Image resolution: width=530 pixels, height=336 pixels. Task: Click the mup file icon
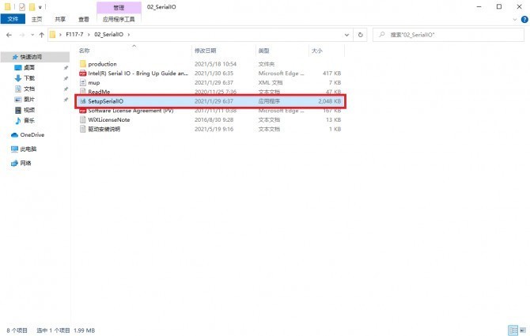(83, 82)
